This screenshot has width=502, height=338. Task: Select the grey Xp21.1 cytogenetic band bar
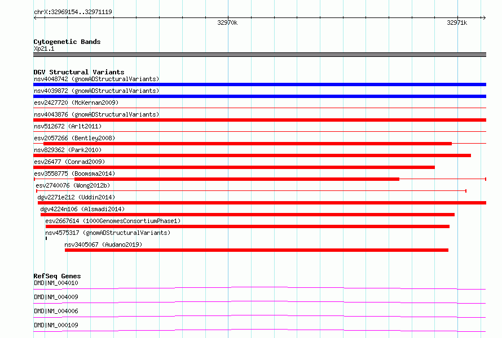tap(259, 55)
